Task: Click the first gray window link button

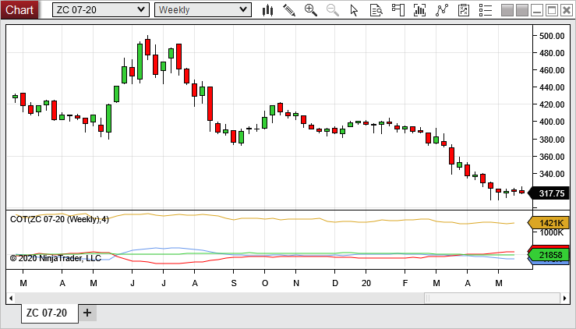Action: tap(507, 10)
